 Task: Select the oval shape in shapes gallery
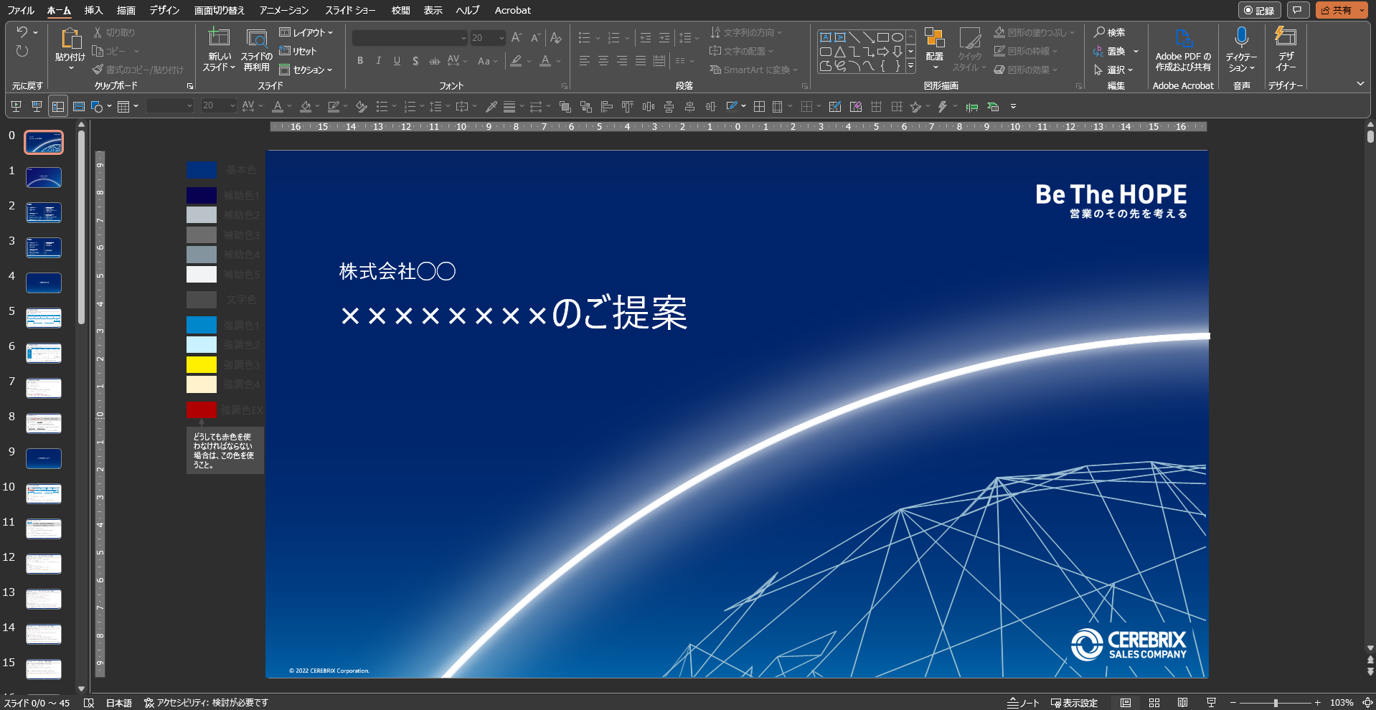(x=897, y=37)
